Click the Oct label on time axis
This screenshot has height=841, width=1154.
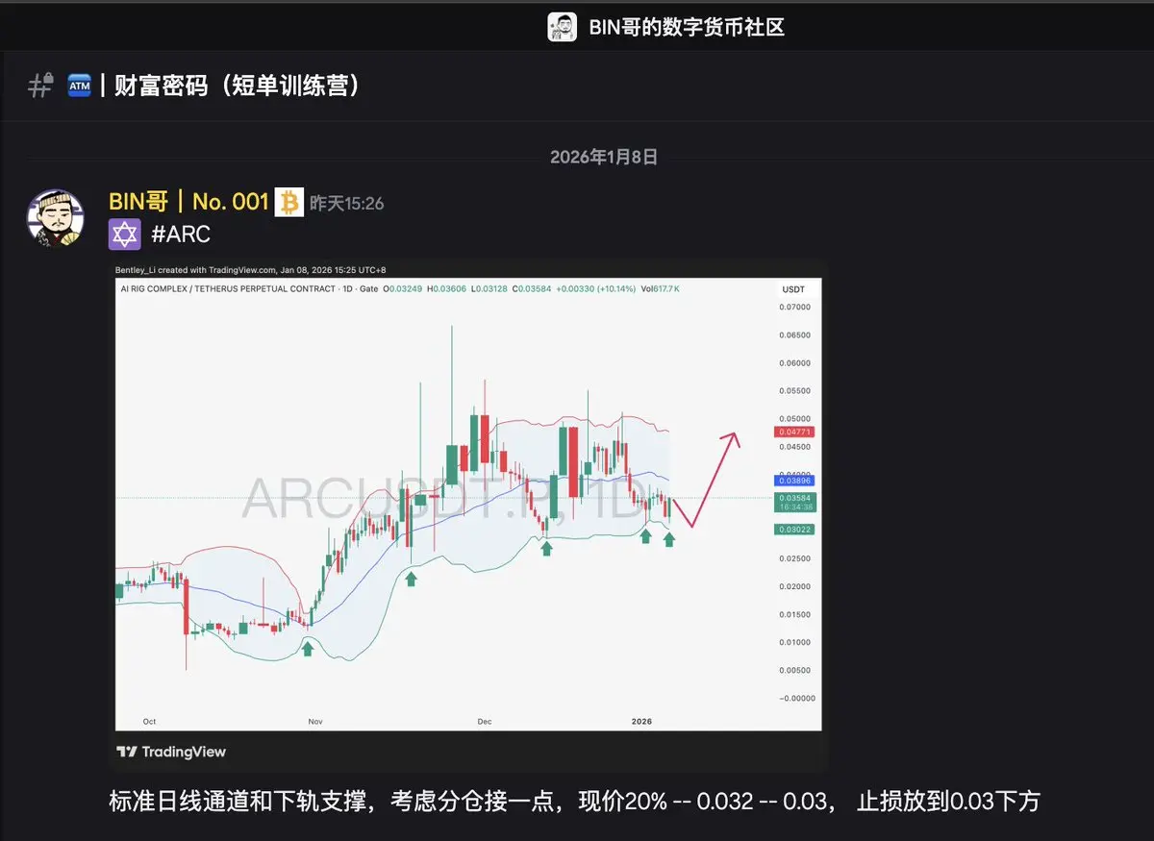click(x=149, y=720)
